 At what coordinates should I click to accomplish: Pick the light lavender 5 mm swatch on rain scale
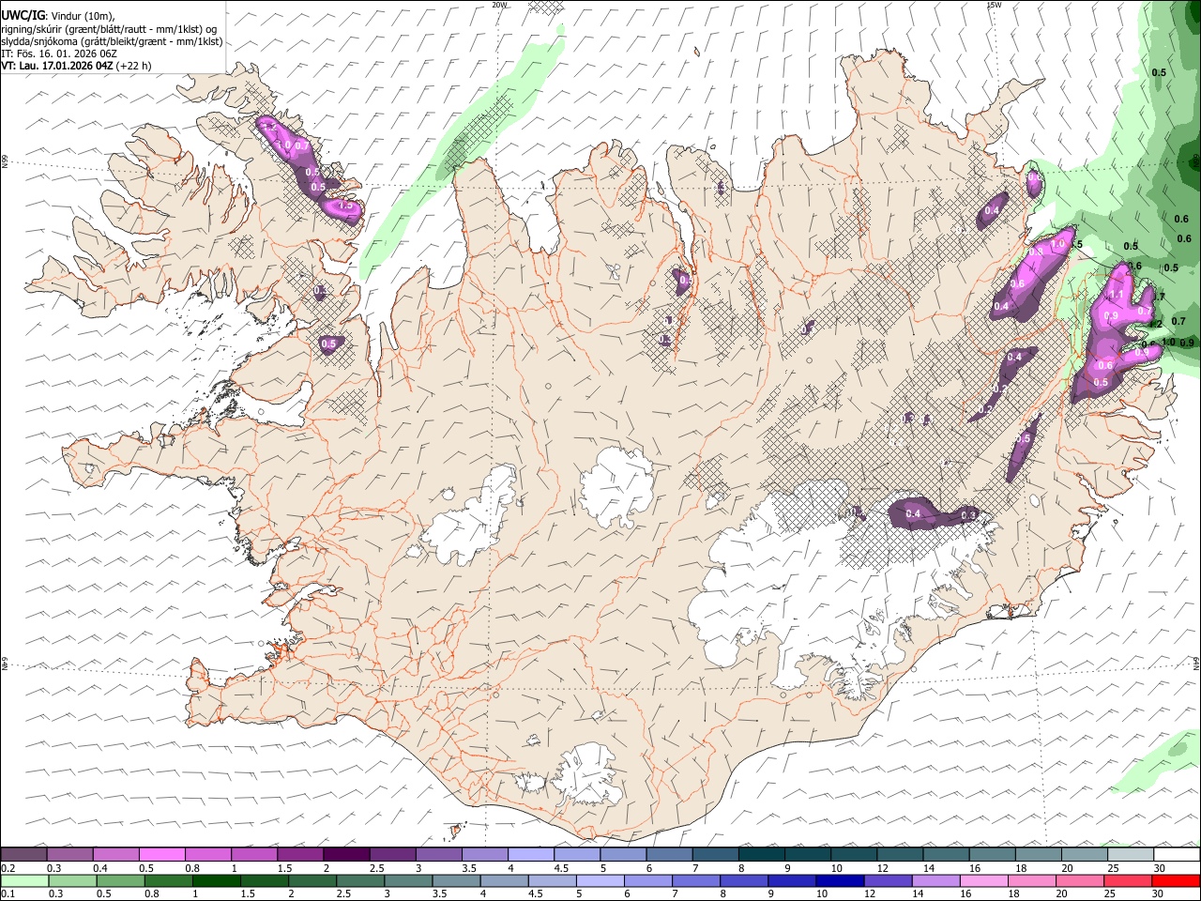point(600,880)
